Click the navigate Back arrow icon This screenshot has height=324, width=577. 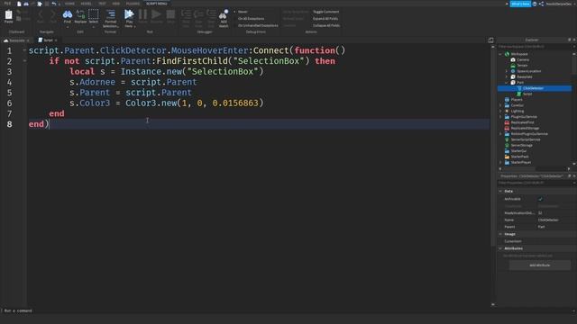pos(41,14)
